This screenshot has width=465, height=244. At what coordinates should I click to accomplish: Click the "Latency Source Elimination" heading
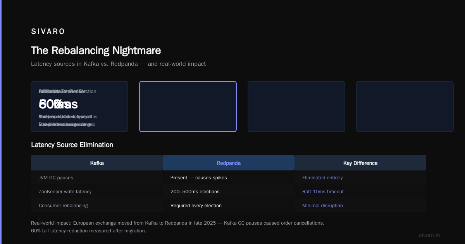coord(72,145)
